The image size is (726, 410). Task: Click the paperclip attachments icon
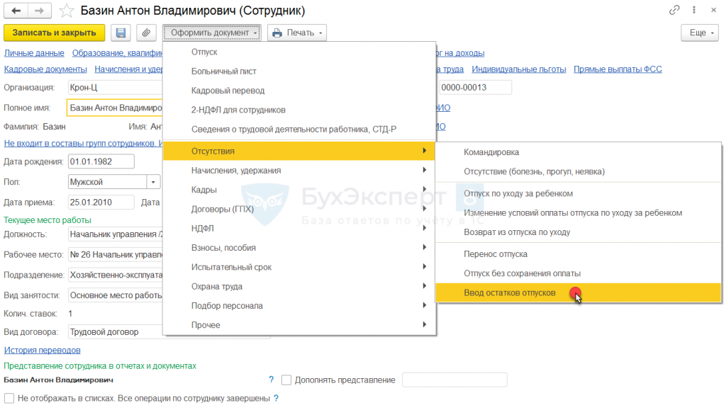[145, 33]
